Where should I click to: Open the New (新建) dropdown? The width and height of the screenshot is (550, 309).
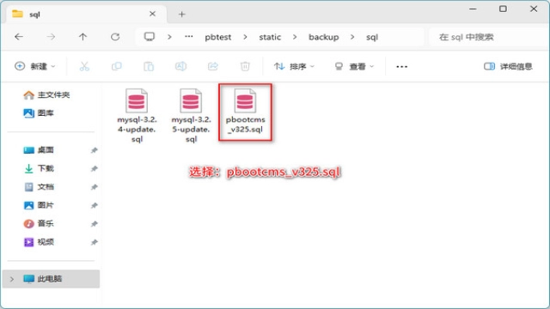(x=34, y=66)
